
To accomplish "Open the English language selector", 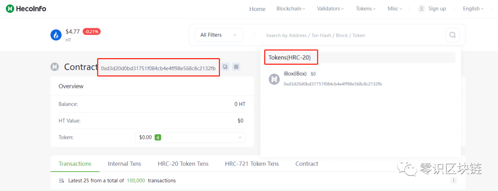I will tap(473, 9).
